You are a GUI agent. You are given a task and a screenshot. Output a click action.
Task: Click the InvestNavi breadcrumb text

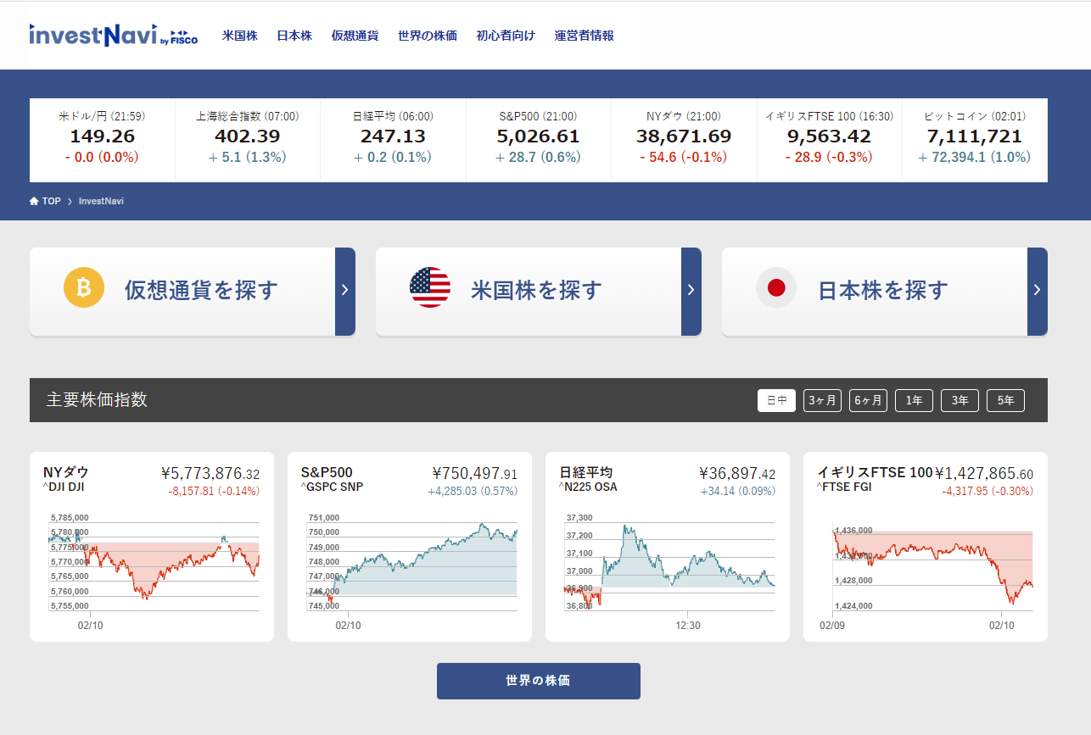pyautogui.click(x=101, y=202)
